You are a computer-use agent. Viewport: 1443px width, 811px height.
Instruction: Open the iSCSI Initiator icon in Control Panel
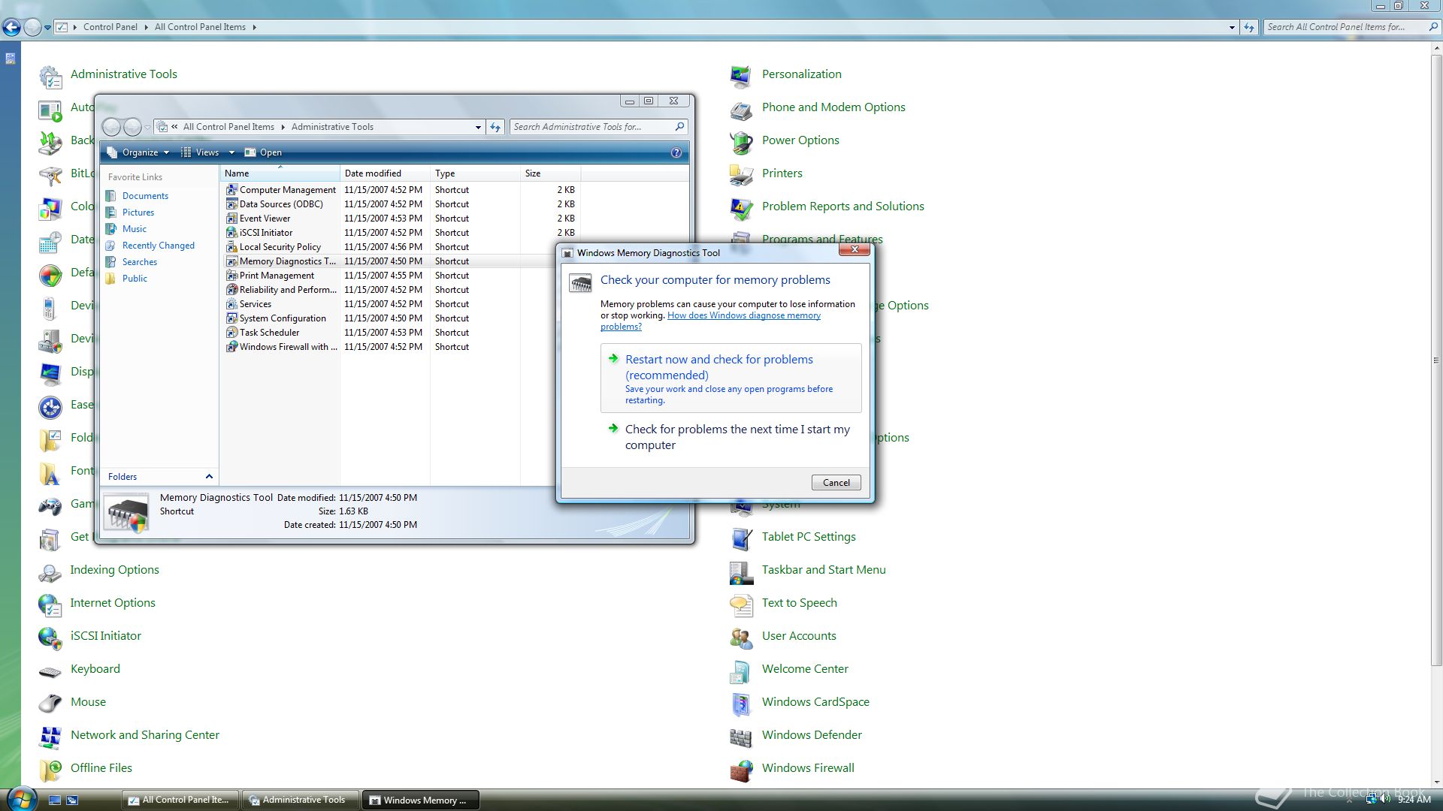[x=50, y=638]
